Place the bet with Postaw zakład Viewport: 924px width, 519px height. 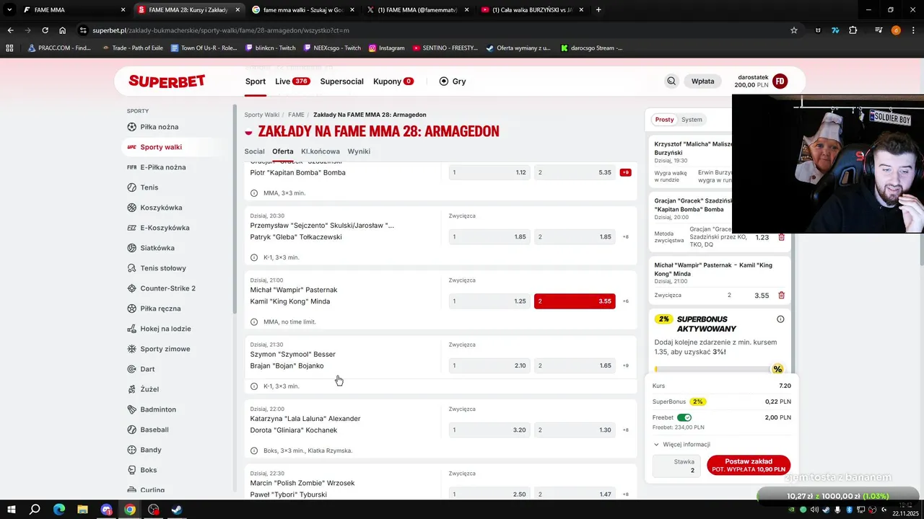(749, 465)
